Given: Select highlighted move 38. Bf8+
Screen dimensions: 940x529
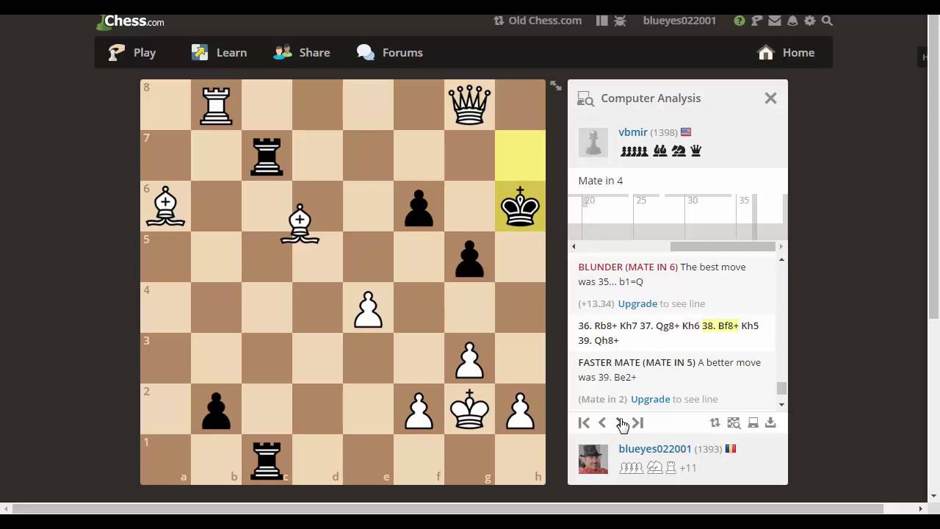Looking at the screenshot, I should coord(720,325).
